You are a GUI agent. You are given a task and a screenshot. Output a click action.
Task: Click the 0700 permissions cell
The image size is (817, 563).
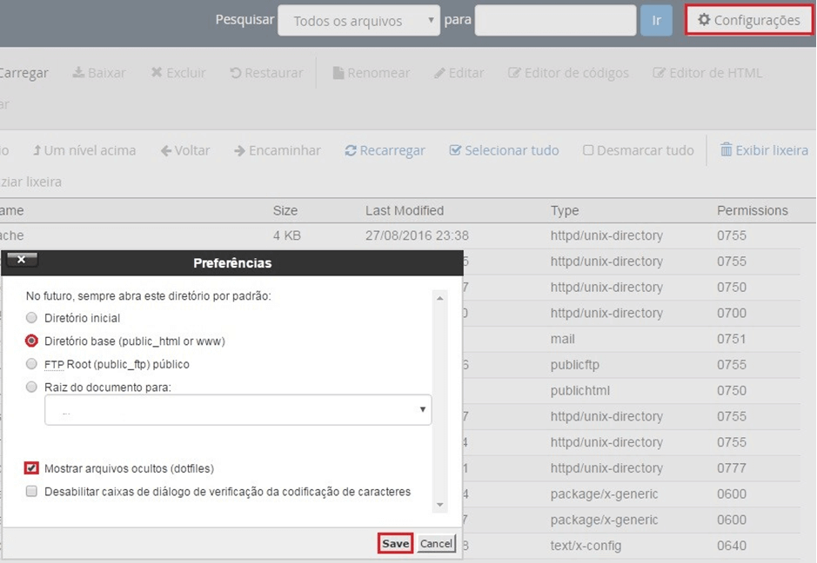(732, 314)
